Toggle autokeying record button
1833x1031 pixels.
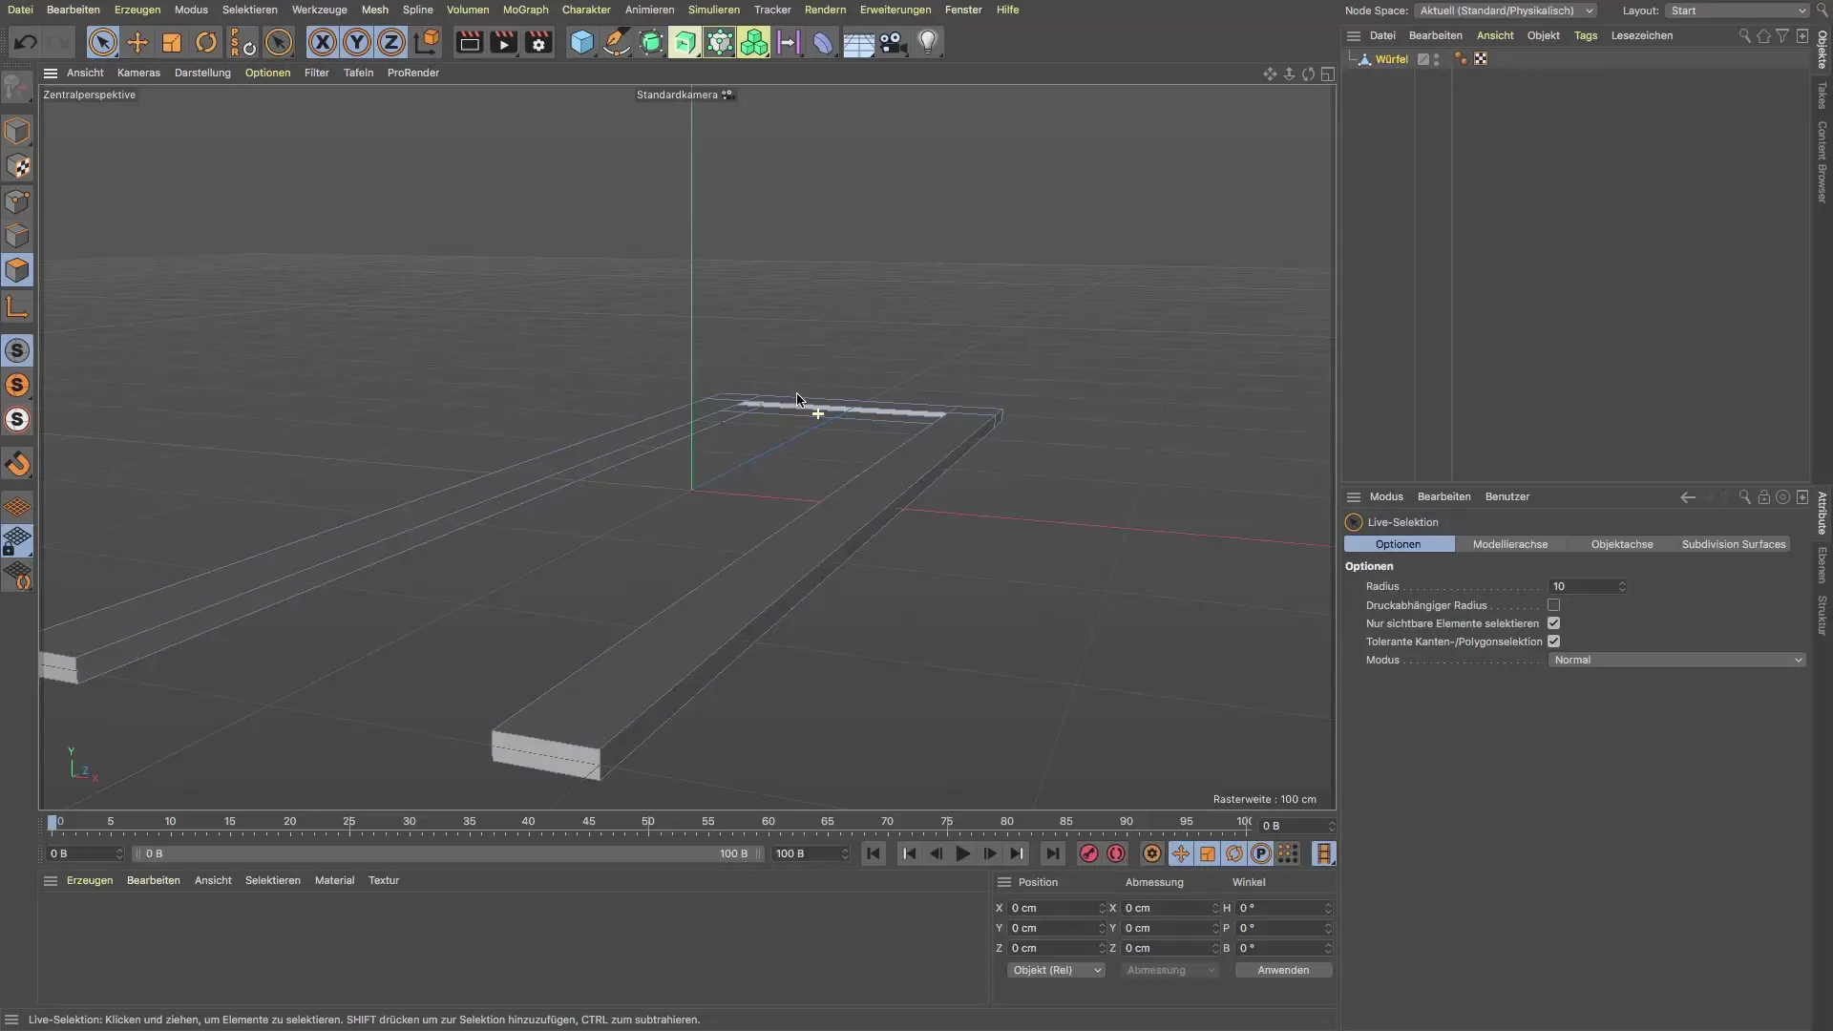click(1115, 853)
